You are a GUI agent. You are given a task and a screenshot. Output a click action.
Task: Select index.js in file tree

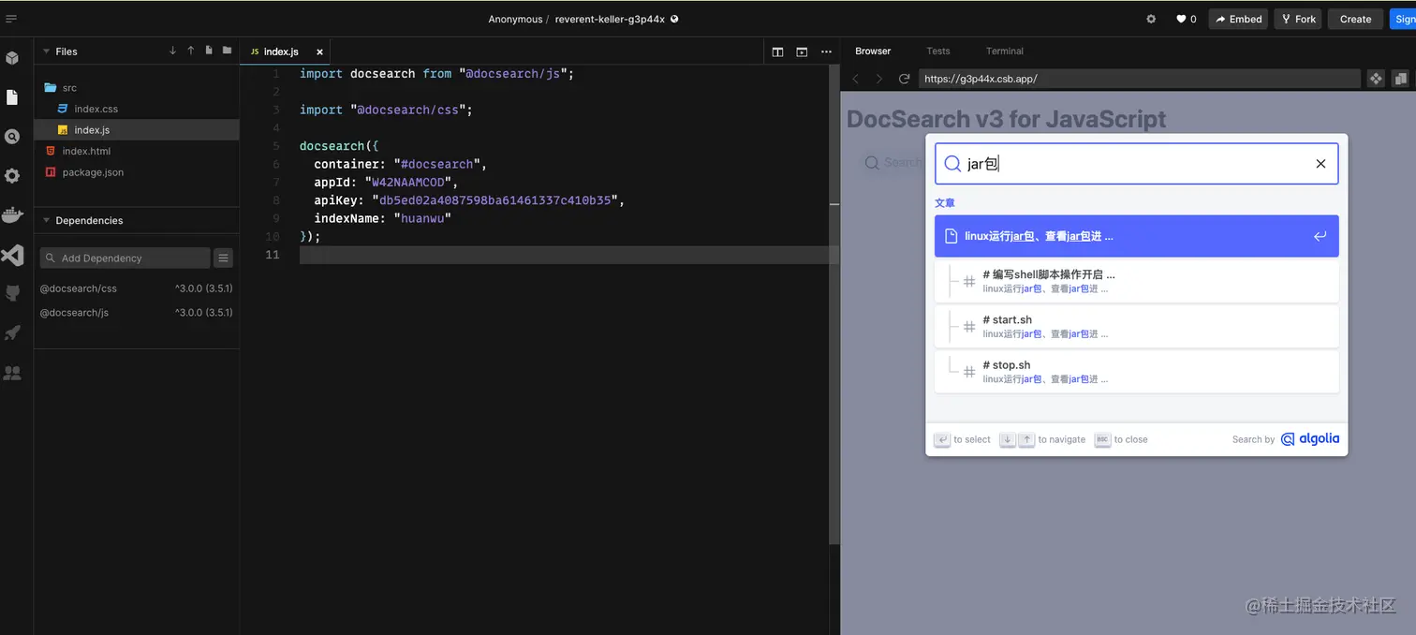click(x=138, y=130)
